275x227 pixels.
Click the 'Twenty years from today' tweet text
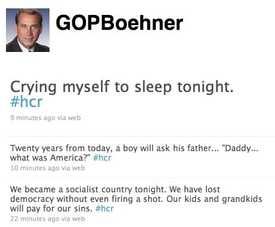pyautogui.click(x=134, y=153)
